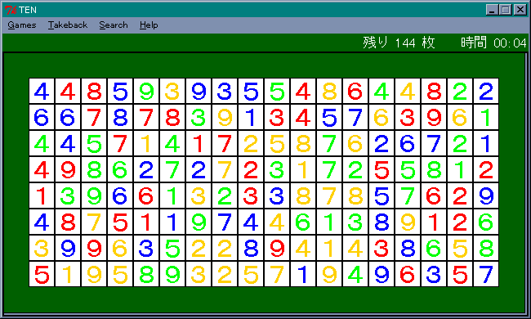The image size is (531, 319).
Task: Select the yellow 9 tile in the sixth row
Action: pos(408,222)
